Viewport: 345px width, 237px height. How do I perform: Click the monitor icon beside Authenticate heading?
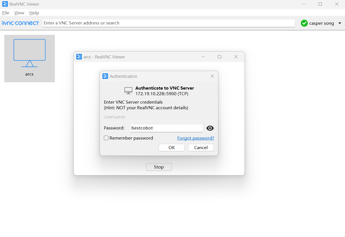(x=128, y=91)
